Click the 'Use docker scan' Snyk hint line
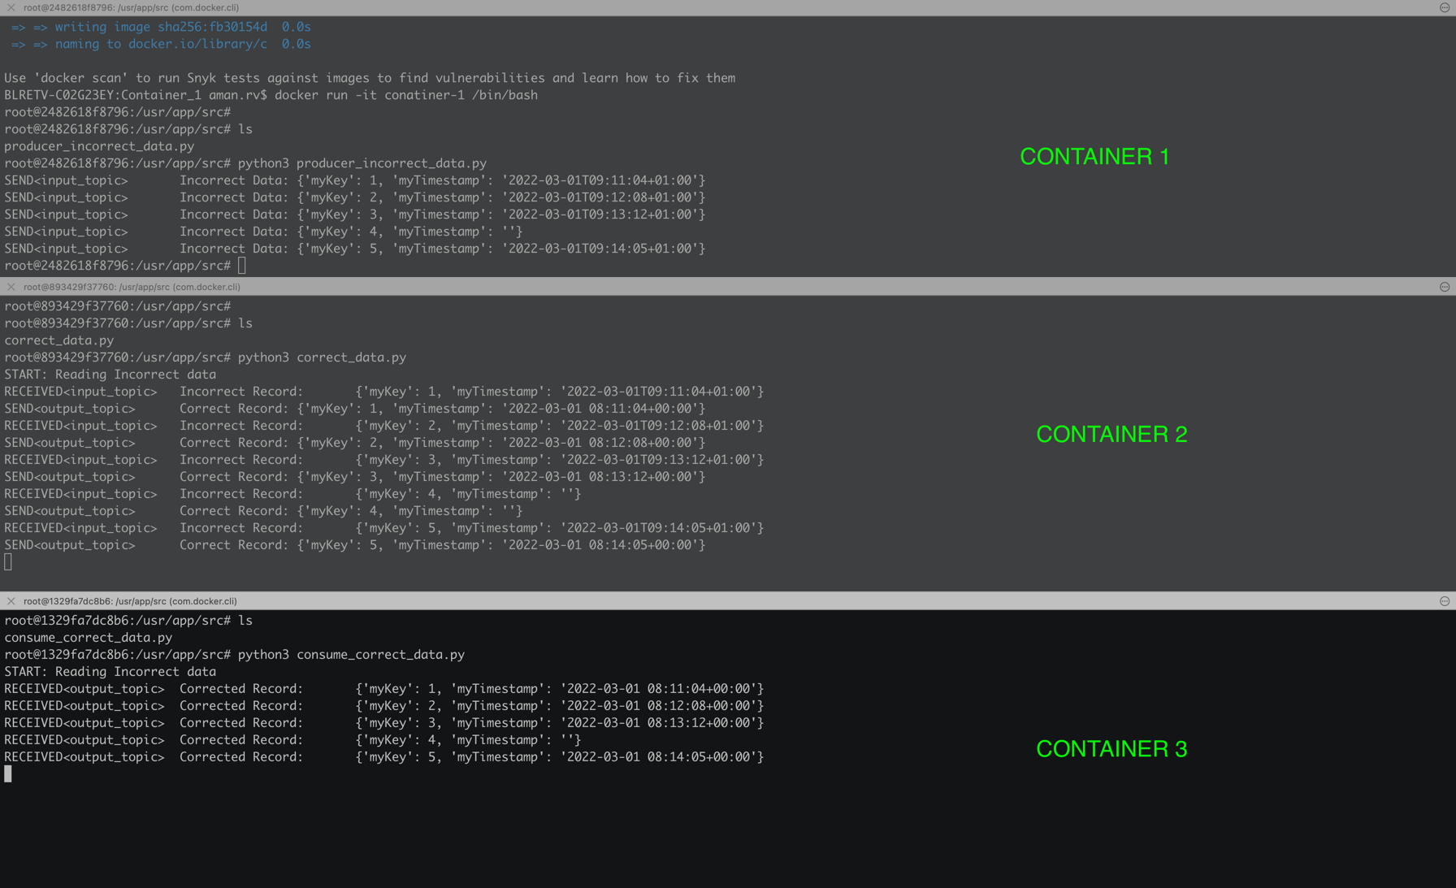1456x888 pixels. click(370, 78)
